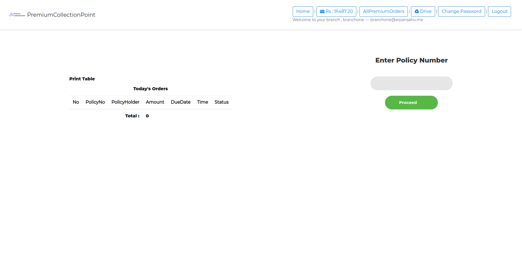Focus the policy number input field

coord(411,83)
